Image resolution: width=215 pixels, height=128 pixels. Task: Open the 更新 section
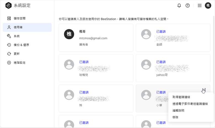(27, 54)
